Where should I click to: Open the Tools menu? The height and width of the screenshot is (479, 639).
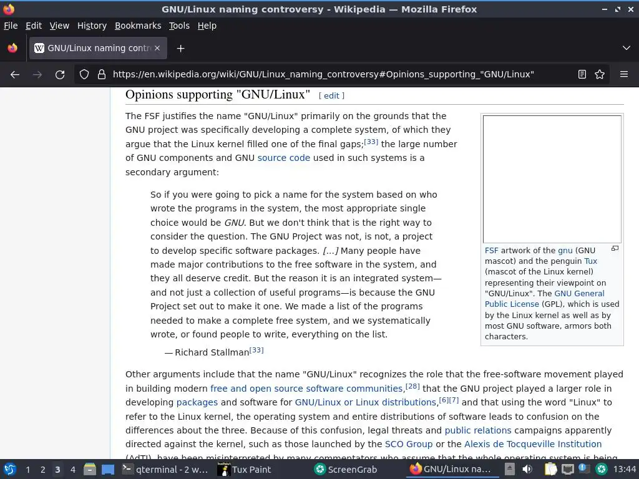point(179,26)
